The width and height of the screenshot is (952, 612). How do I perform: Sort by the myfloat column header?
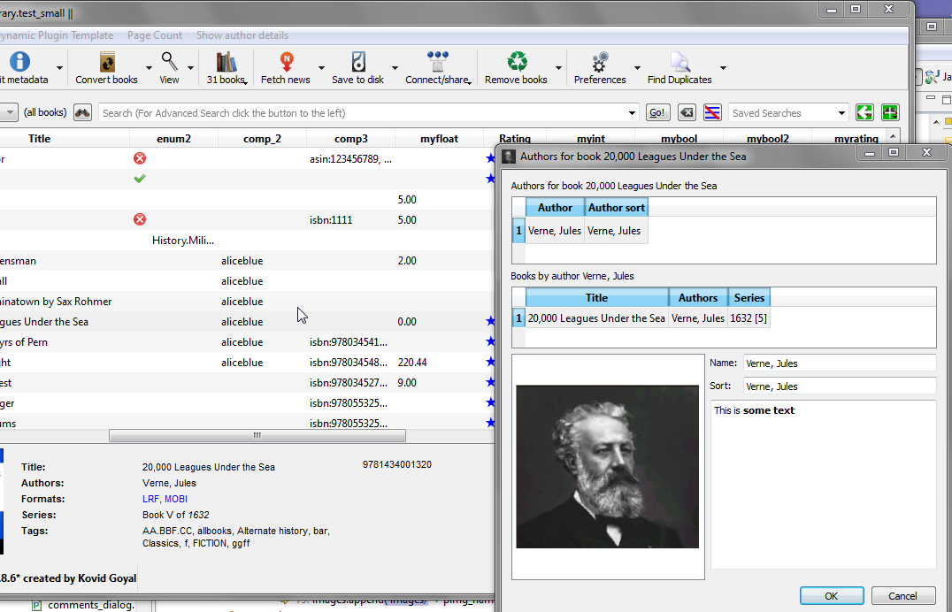(x=439, y=139)
